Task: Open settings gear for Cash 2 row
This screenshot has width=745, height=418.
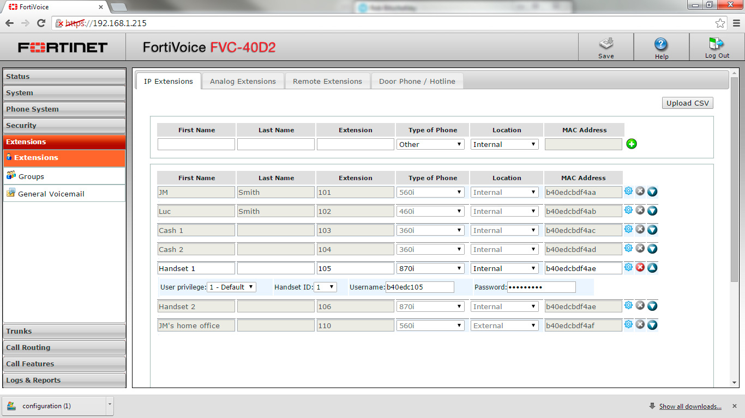Action: coord(628,249)
